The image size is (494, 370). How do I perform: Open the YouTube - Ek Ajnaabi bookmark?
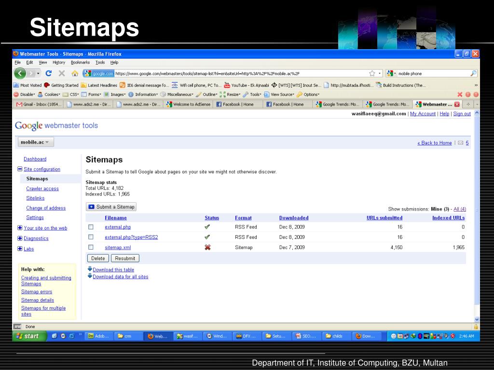click(x=247, y=85)
